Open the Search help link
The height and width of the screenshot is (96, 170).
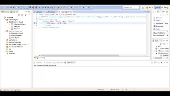click(158, 21)
